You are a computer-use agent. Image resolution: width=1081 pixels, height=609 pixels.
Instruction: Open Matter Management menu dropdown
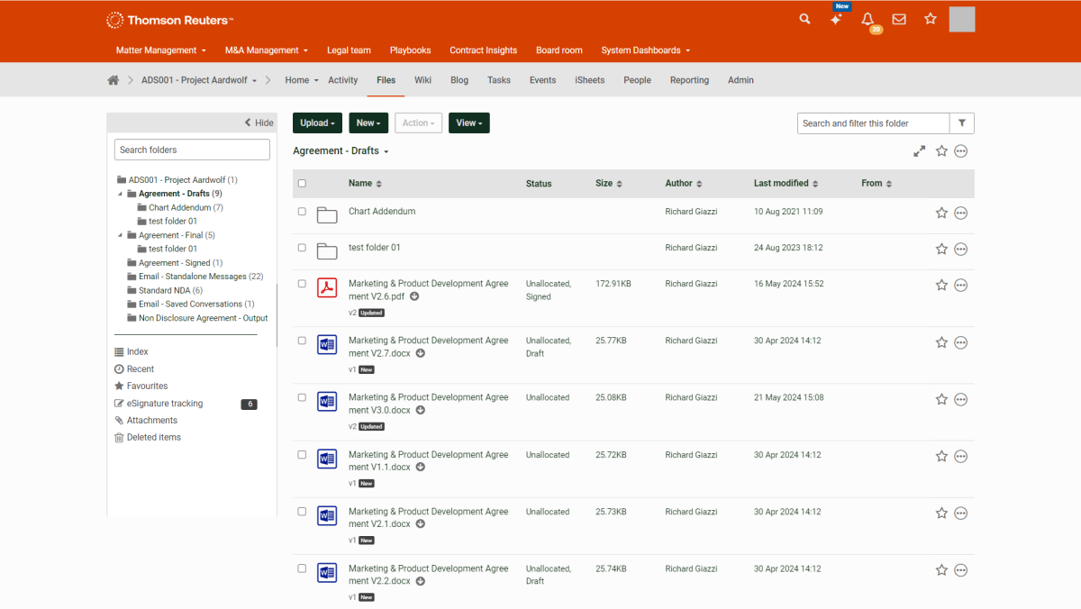(x=160, y=50)
